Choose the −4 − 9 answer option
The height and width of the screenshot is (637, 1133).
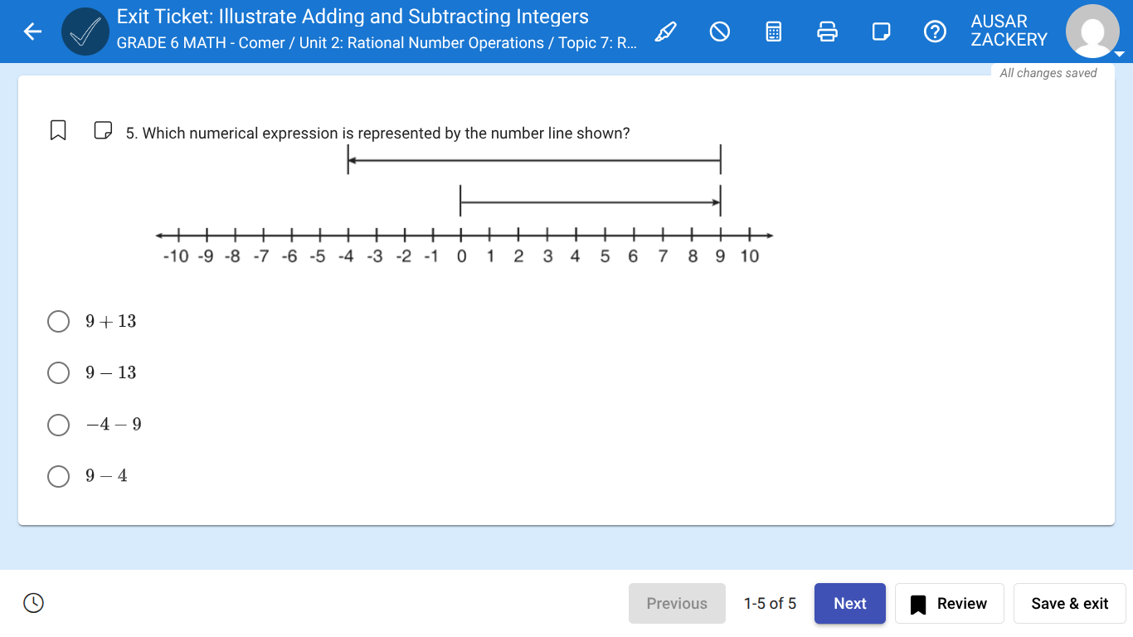coord(58,425)
